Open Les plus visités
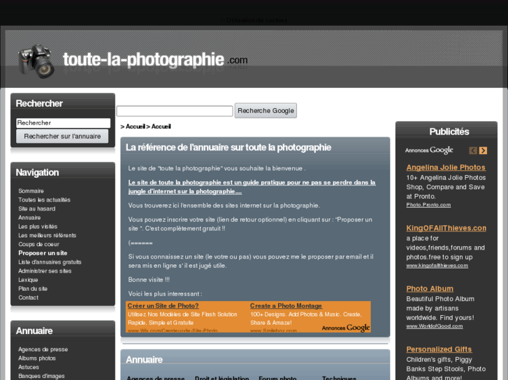Viewport: 508px width, 380px height. pyautogui.click(x=38, y=227)
